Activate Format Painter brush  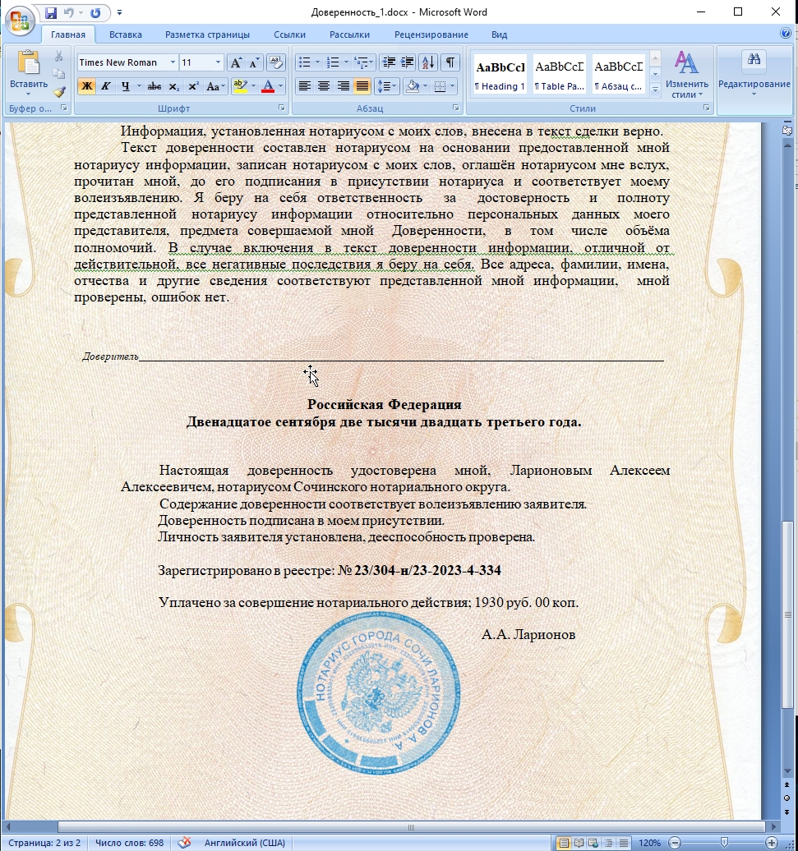point(59,92)
